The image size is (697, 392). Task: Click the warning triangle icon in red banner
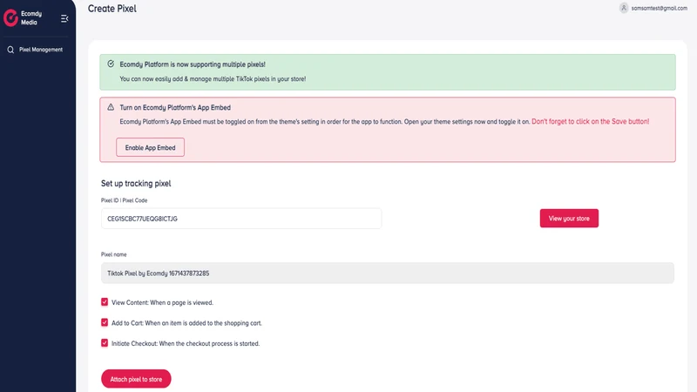[111, 107]
